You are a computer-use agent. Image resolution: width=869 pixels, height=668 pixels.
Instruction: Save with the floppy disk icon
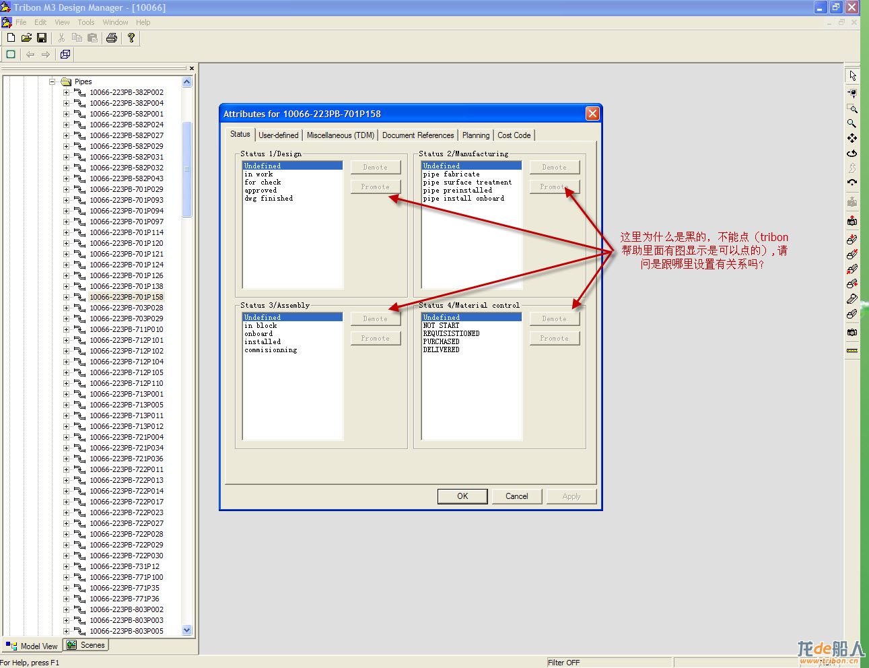(42, 38)
